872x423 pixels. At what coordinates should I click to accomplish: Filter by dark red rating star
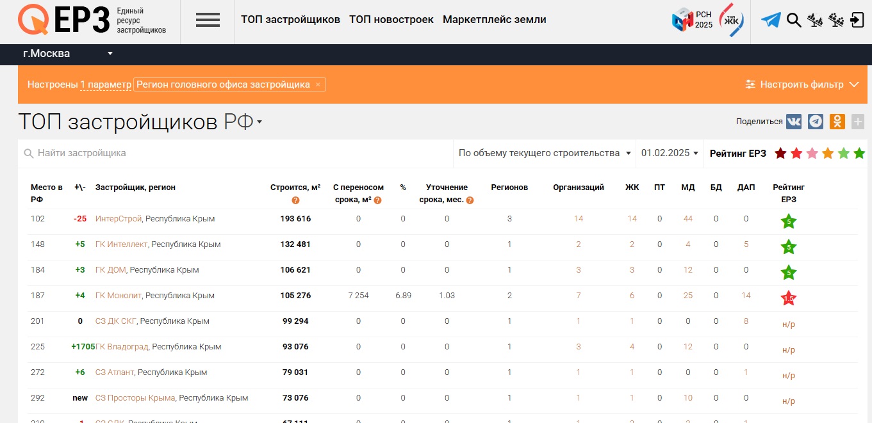pos(780,154)
